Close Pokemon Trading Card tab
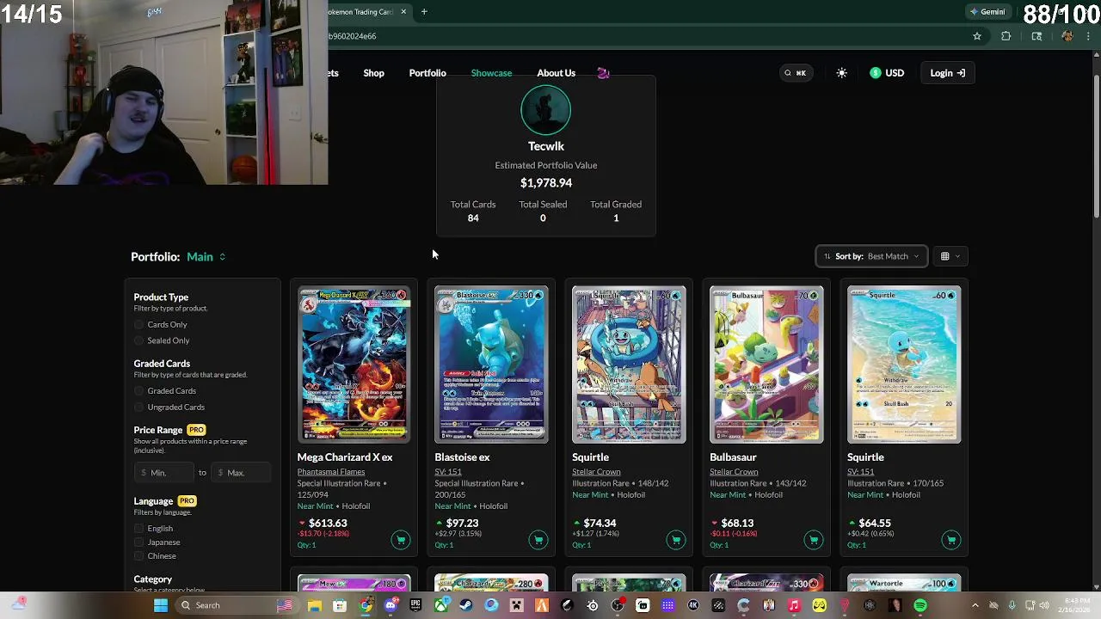 [403, 12]
